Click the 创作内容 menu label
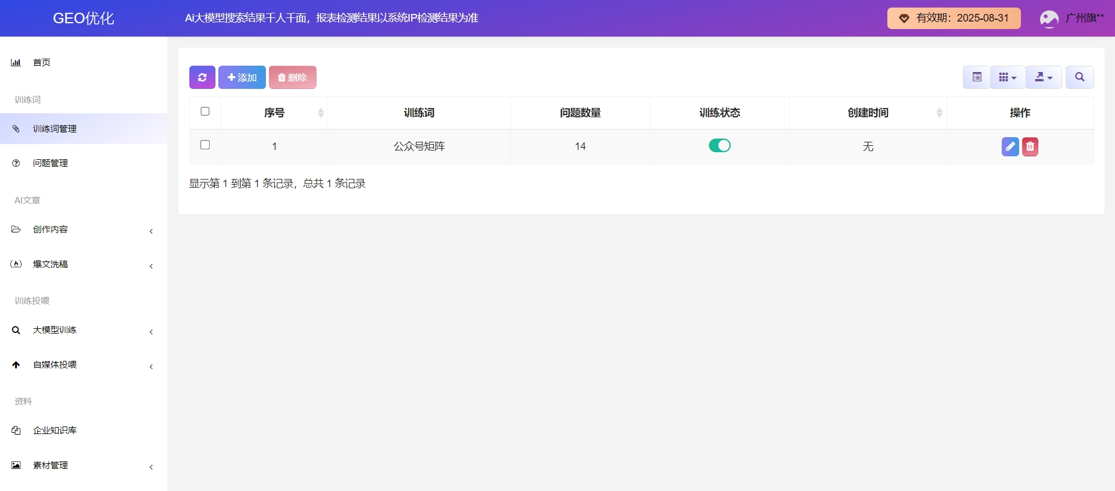This screenshot has width=1115, height=491. pyautogui.click(x=51, y=229)
